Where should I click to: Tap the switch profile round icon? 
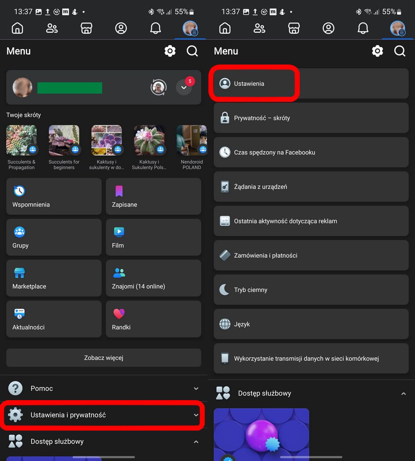point(159,87)
